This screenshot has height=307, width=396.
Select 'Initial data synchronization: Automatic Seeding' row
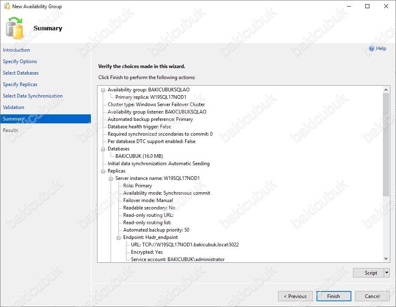[158, 164]
